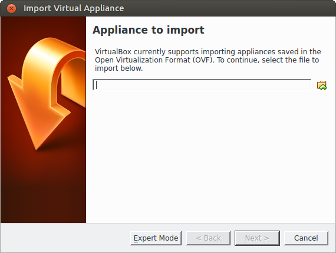Click the arrowhead tip of the orange arrow

(37, 148)
